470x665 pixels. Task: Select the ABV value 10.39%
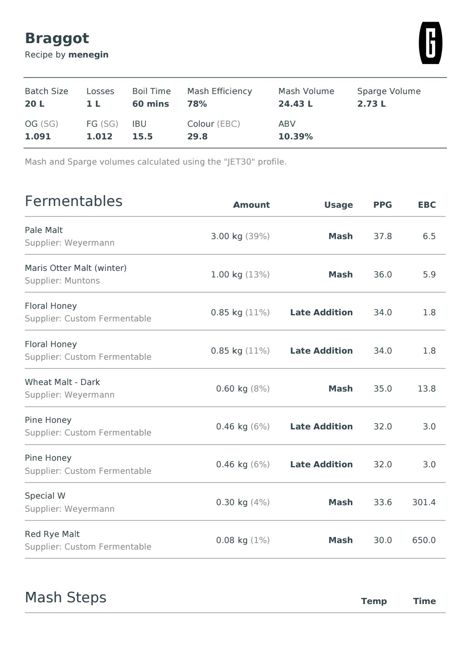click(x=295, y=137)
